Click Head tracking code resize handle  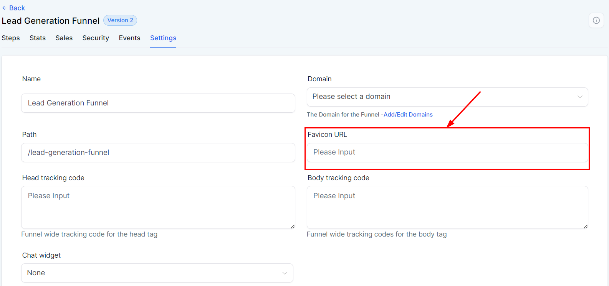293,227
